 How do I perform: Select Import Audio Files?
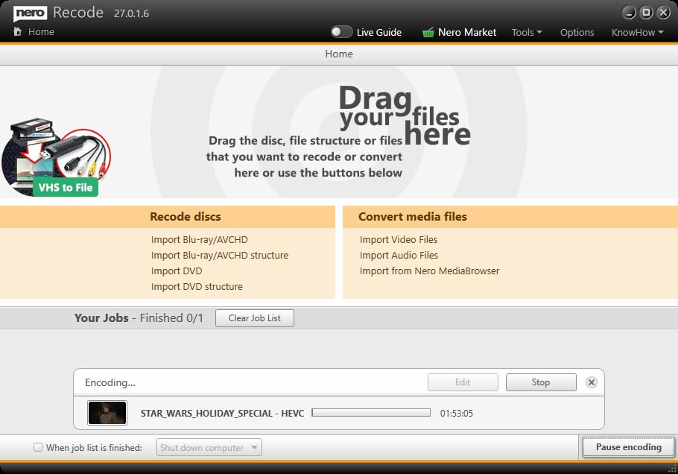(399, 255)
